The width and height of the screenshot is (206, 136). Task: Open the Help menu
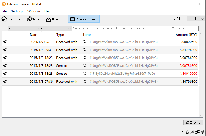pos(48,11)
